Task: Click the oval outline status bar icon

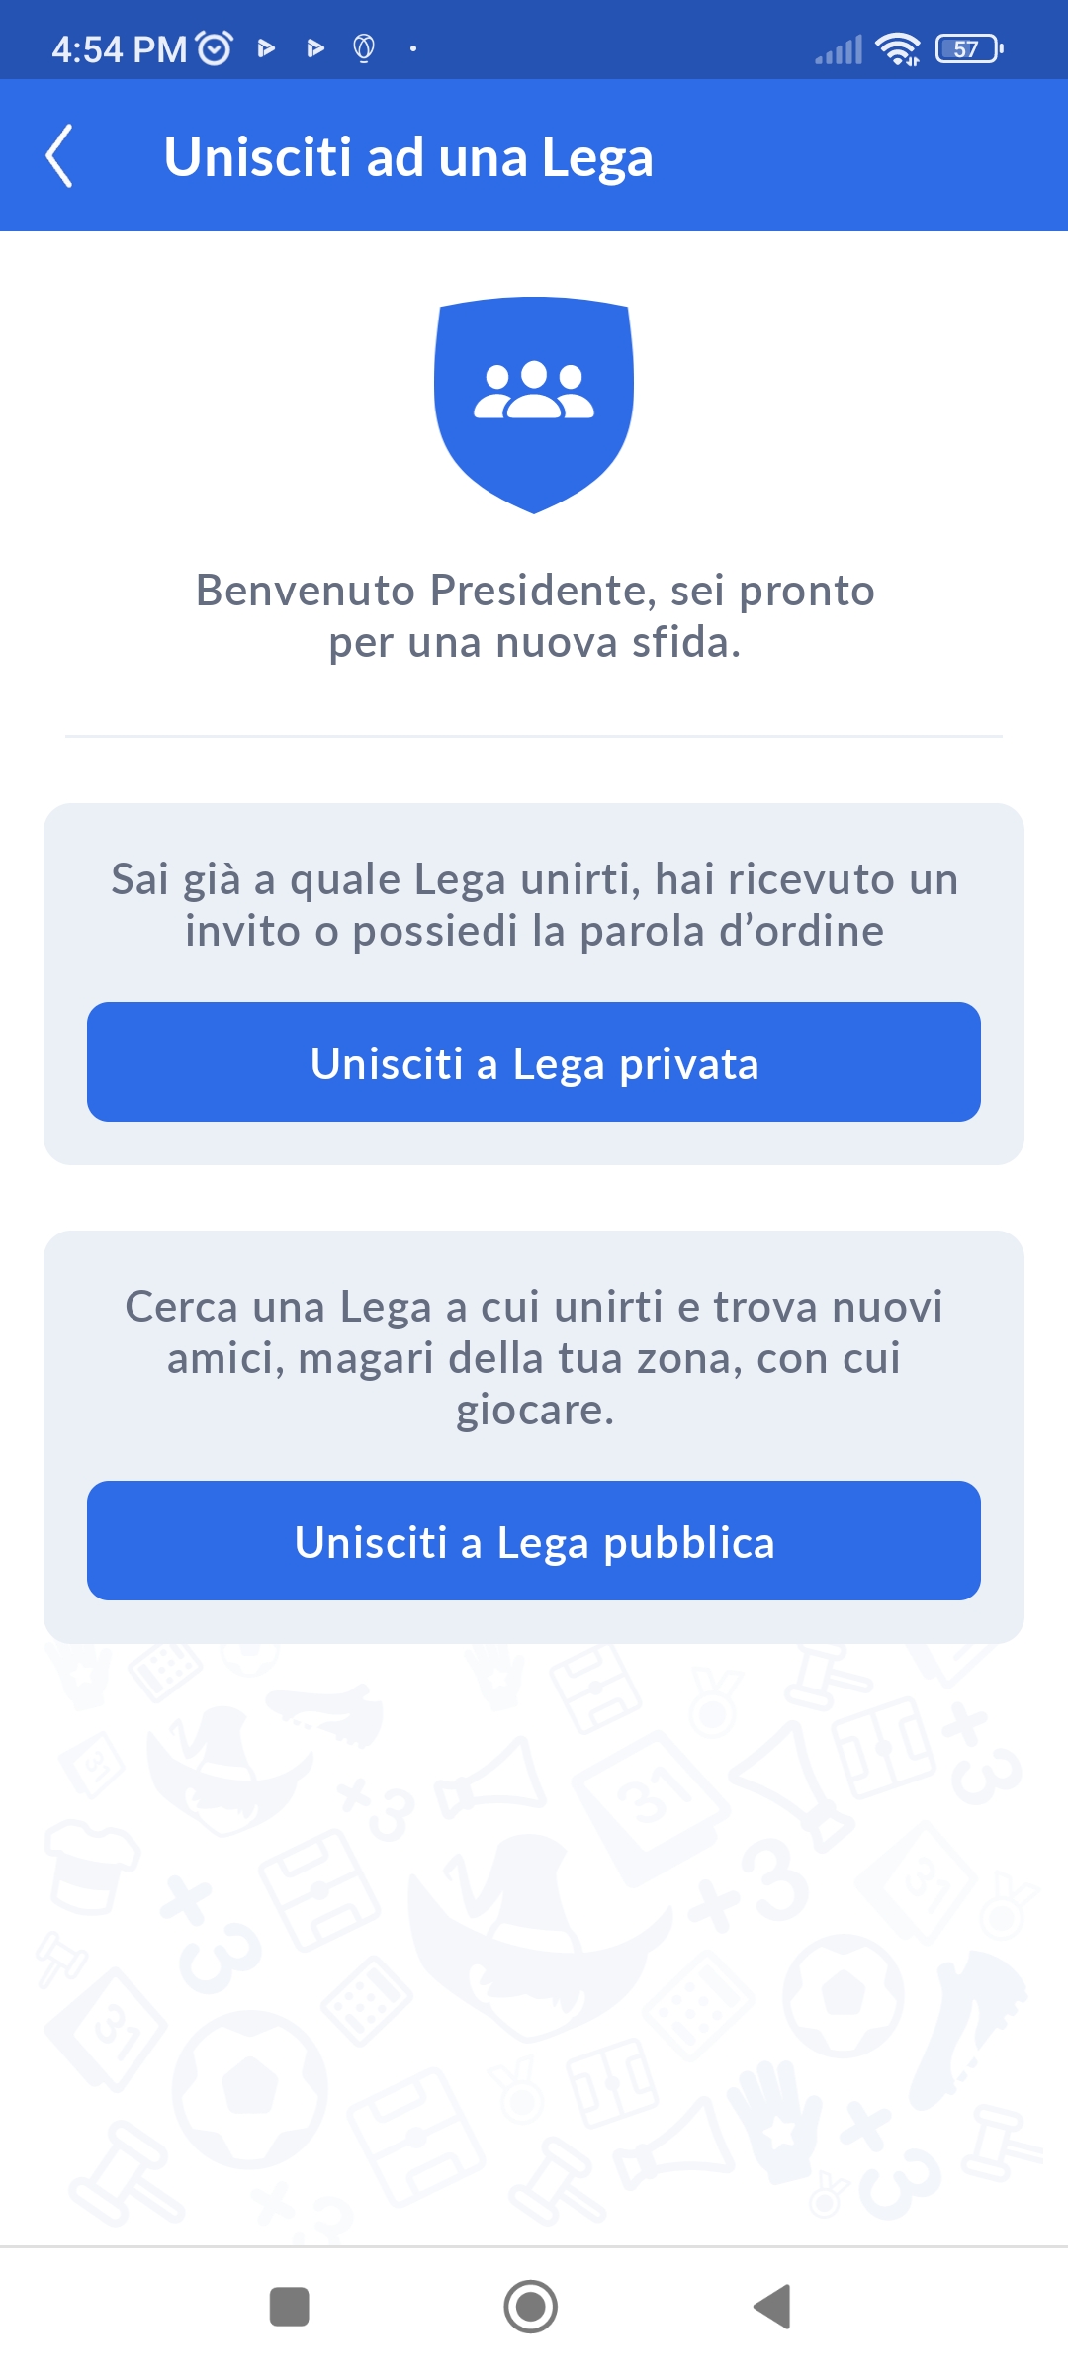Action: tap(364, 47)
